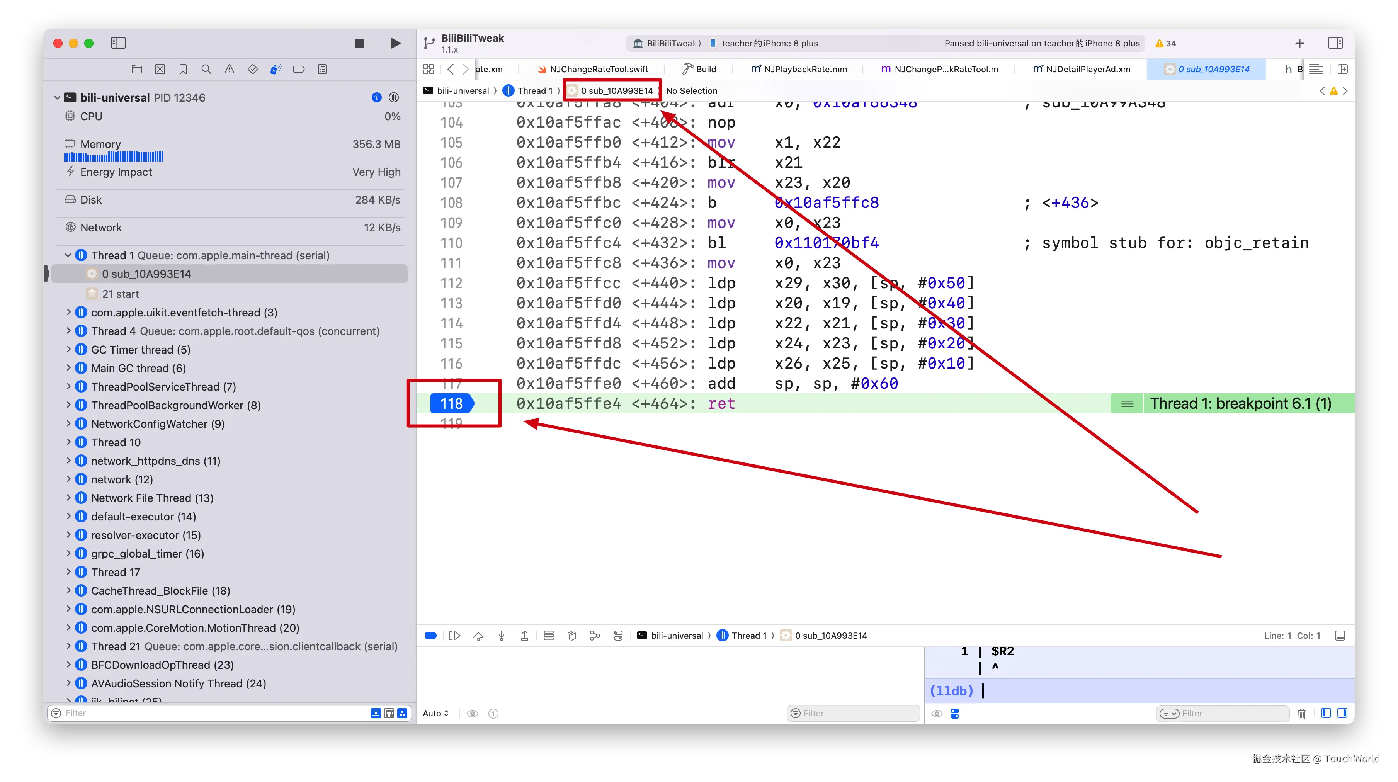The width and height of the screenshot is (1398, 782).
Task: Open the Debug View Hierarchy tool
Action: pos(571,636)
